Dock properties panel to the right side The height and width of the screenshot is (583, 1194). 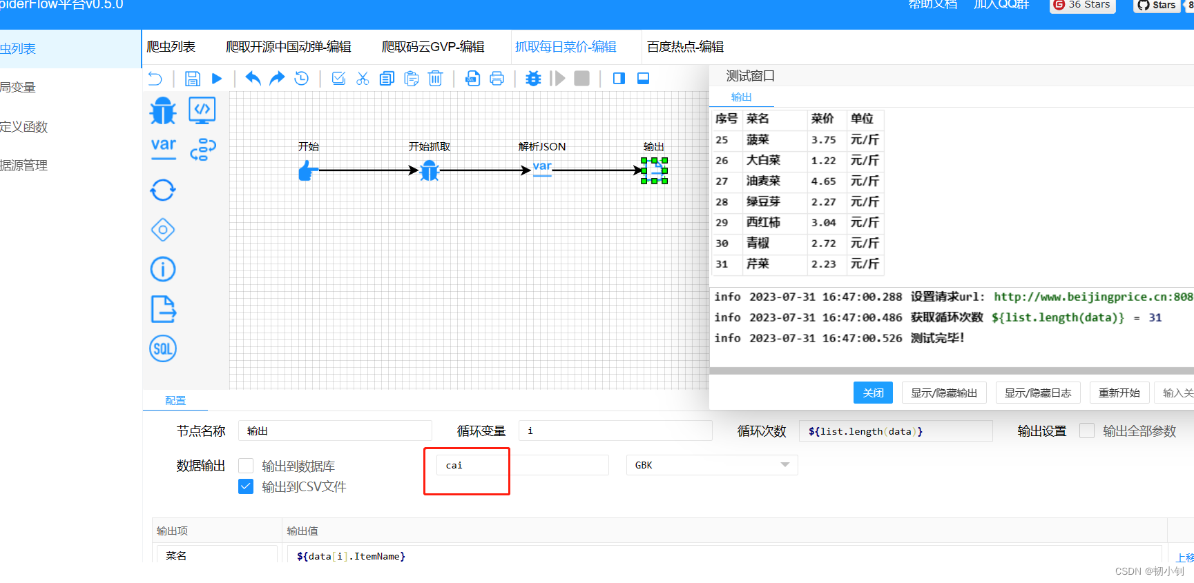tap(619, 79)
